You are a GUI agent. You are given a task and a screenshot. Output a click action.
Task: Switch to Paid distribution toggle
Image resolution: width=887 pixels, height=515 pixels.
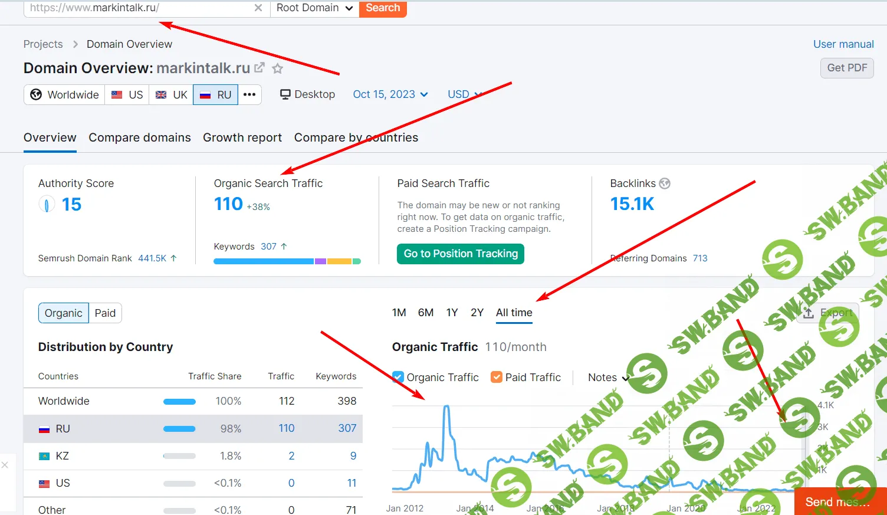coord(105,313)
